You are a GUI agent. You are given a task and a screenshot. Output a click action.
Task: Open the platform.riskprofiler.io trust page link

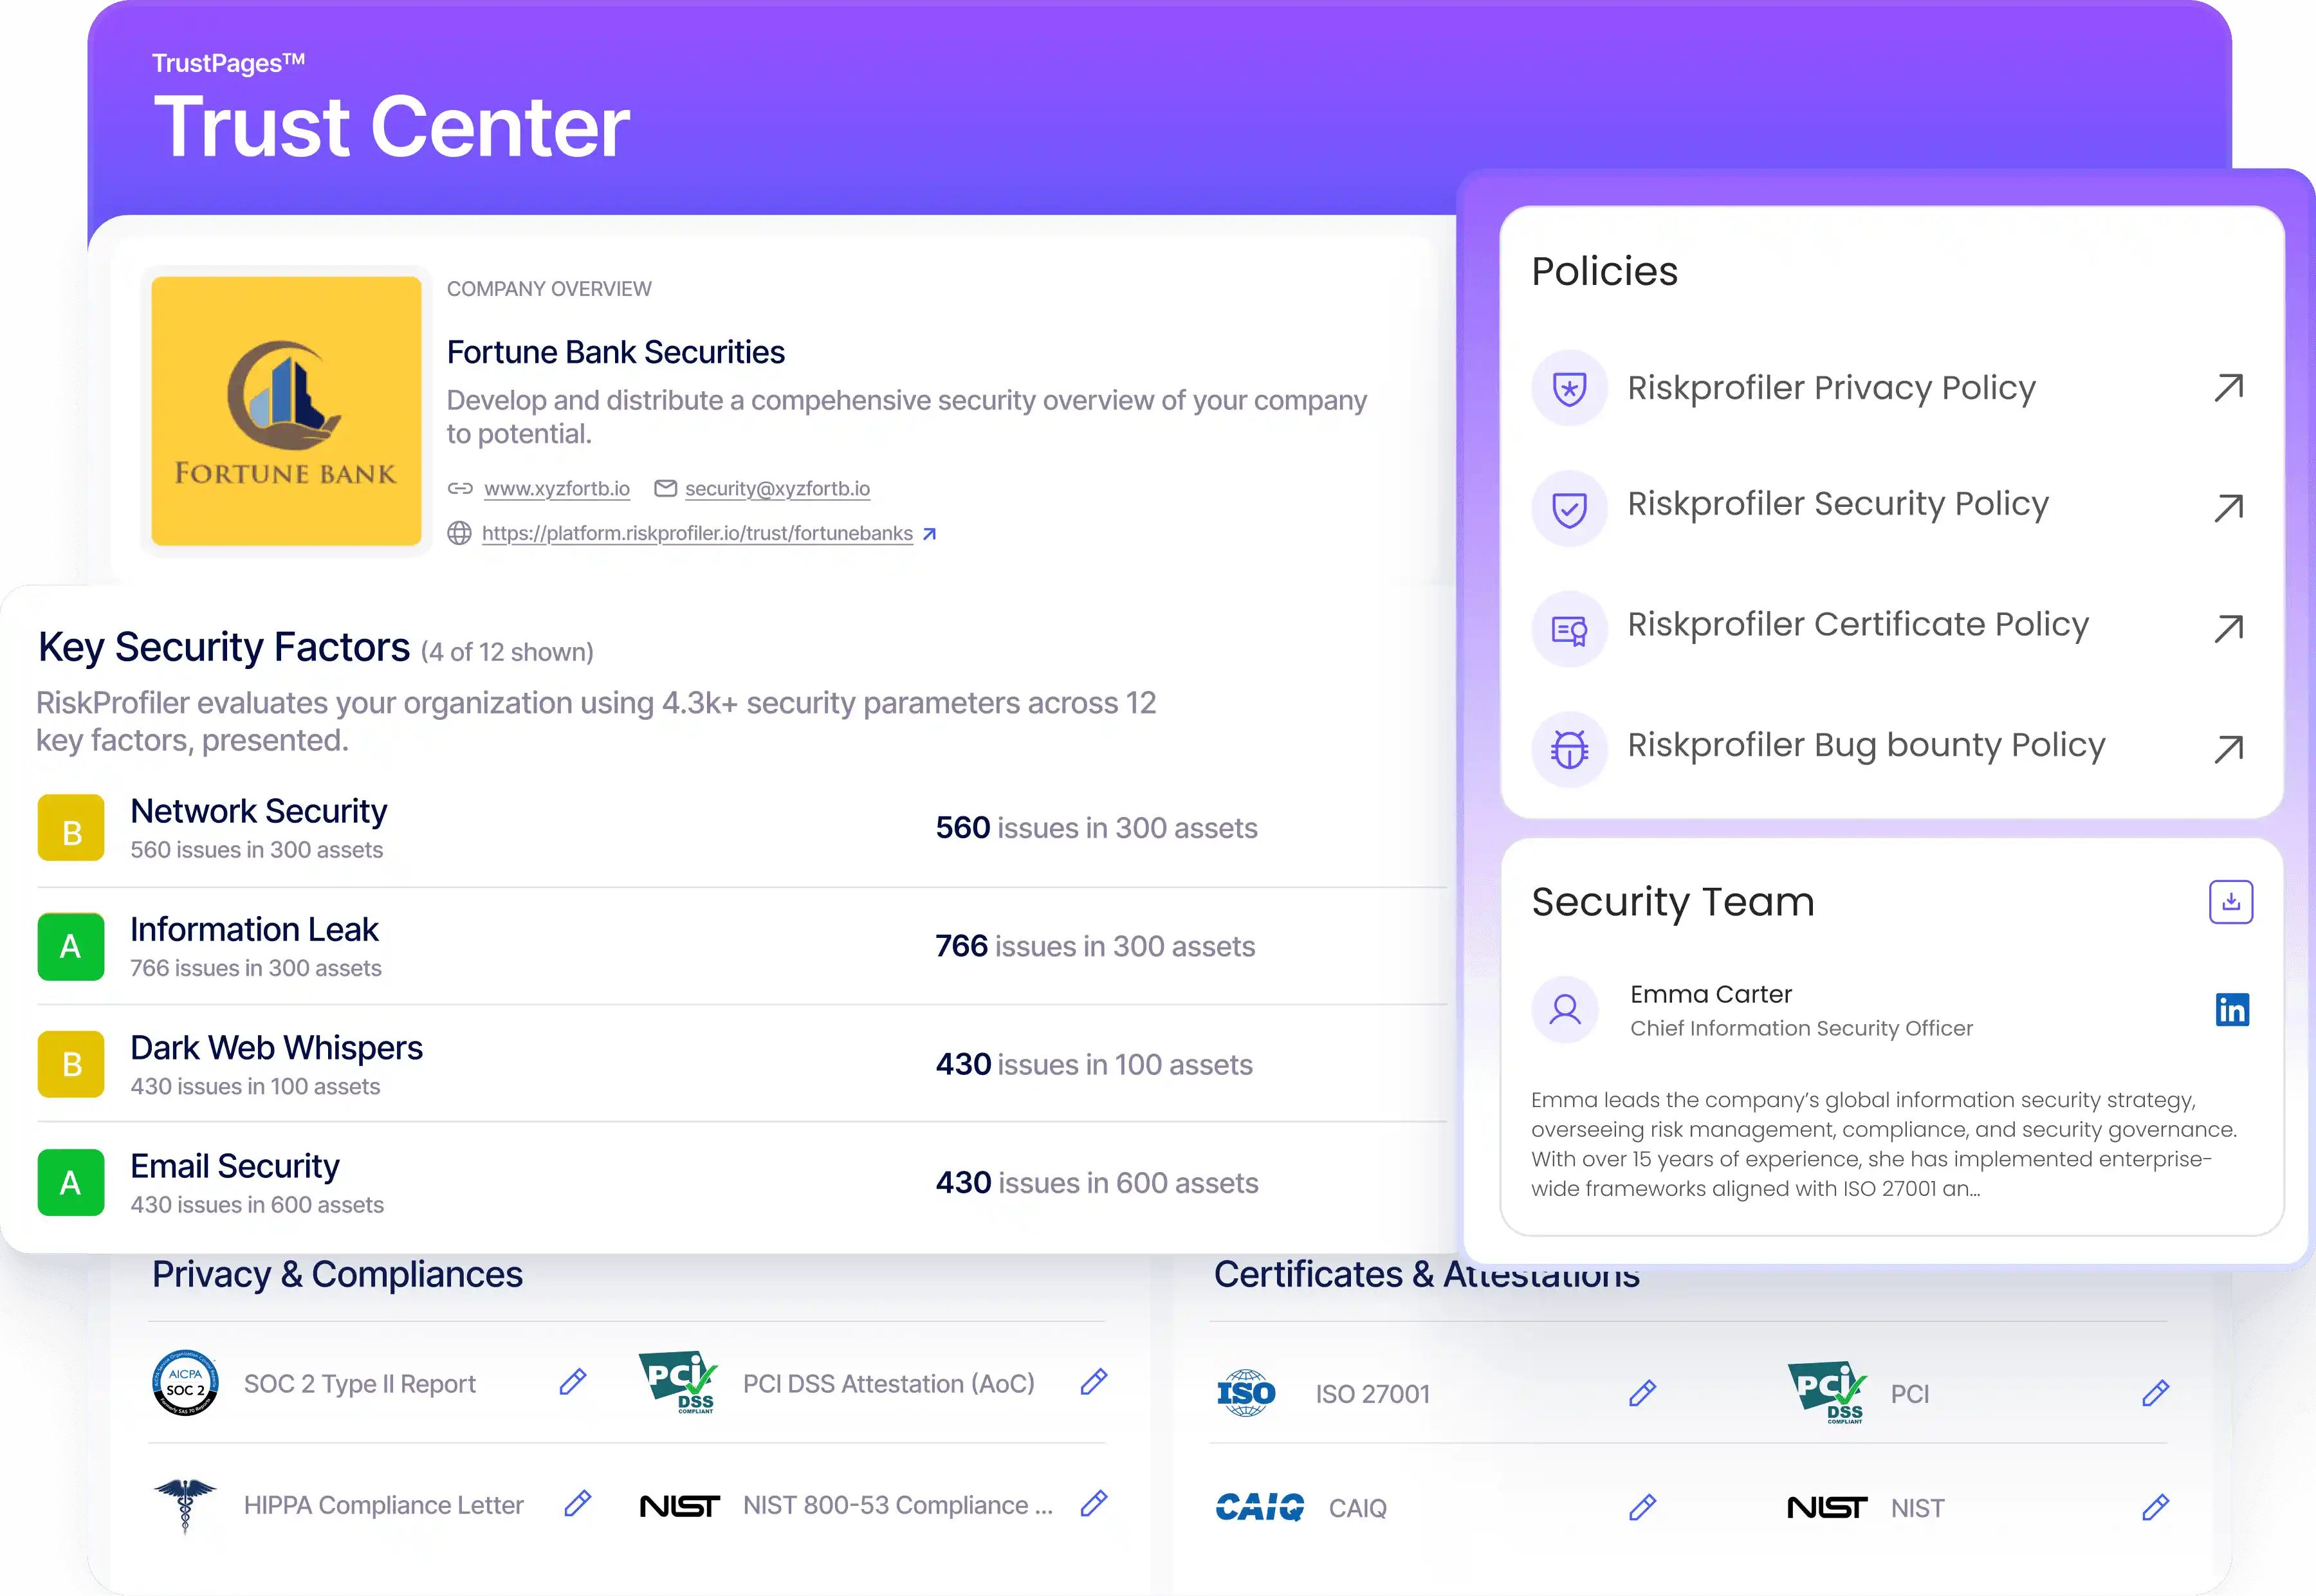point(697,533)
